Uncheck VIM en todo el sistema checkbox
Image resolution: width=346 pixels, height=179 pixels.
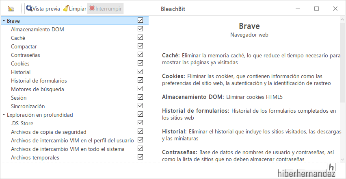[x=140, y=148]
